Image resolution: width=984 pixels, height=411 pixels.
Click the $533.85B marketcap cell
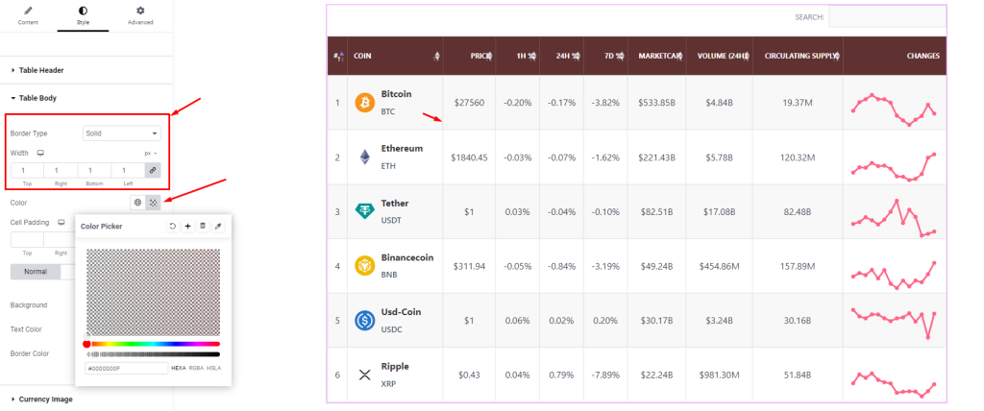pos(657,103)
